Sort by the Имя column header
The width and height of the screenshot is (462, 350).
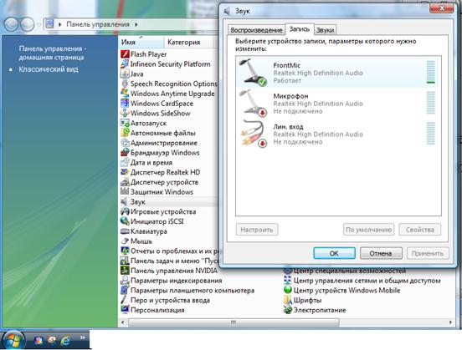141,42
